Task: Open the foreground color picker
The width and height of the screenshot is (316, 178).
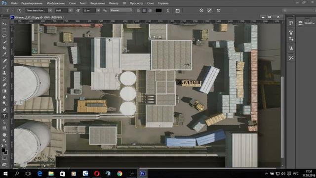Action: point(3,150)
